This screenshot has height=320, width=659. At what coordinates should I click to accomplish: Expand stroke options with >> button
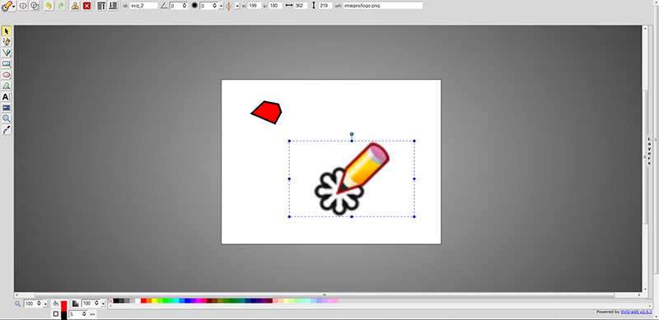coord(92,313)
